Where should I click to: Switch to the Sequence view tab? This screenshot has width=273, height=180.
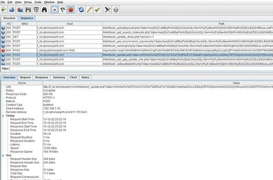(27, 18)
